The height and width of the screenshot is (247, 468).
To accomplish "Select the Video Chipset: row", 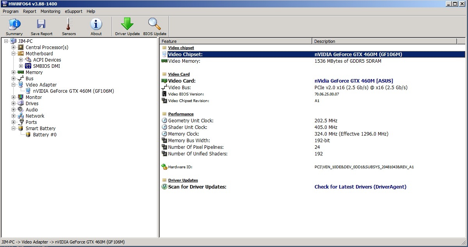I will (x=313, y=54).
